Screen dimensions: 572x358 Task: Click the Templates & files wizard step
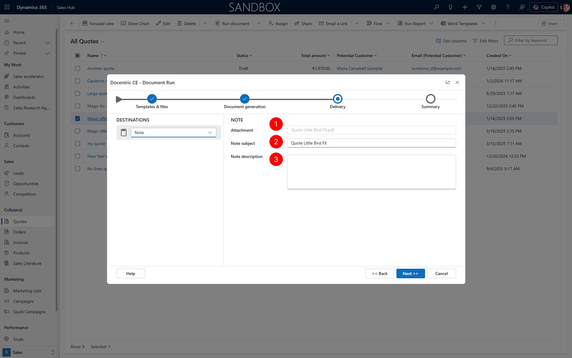(152, 102)
